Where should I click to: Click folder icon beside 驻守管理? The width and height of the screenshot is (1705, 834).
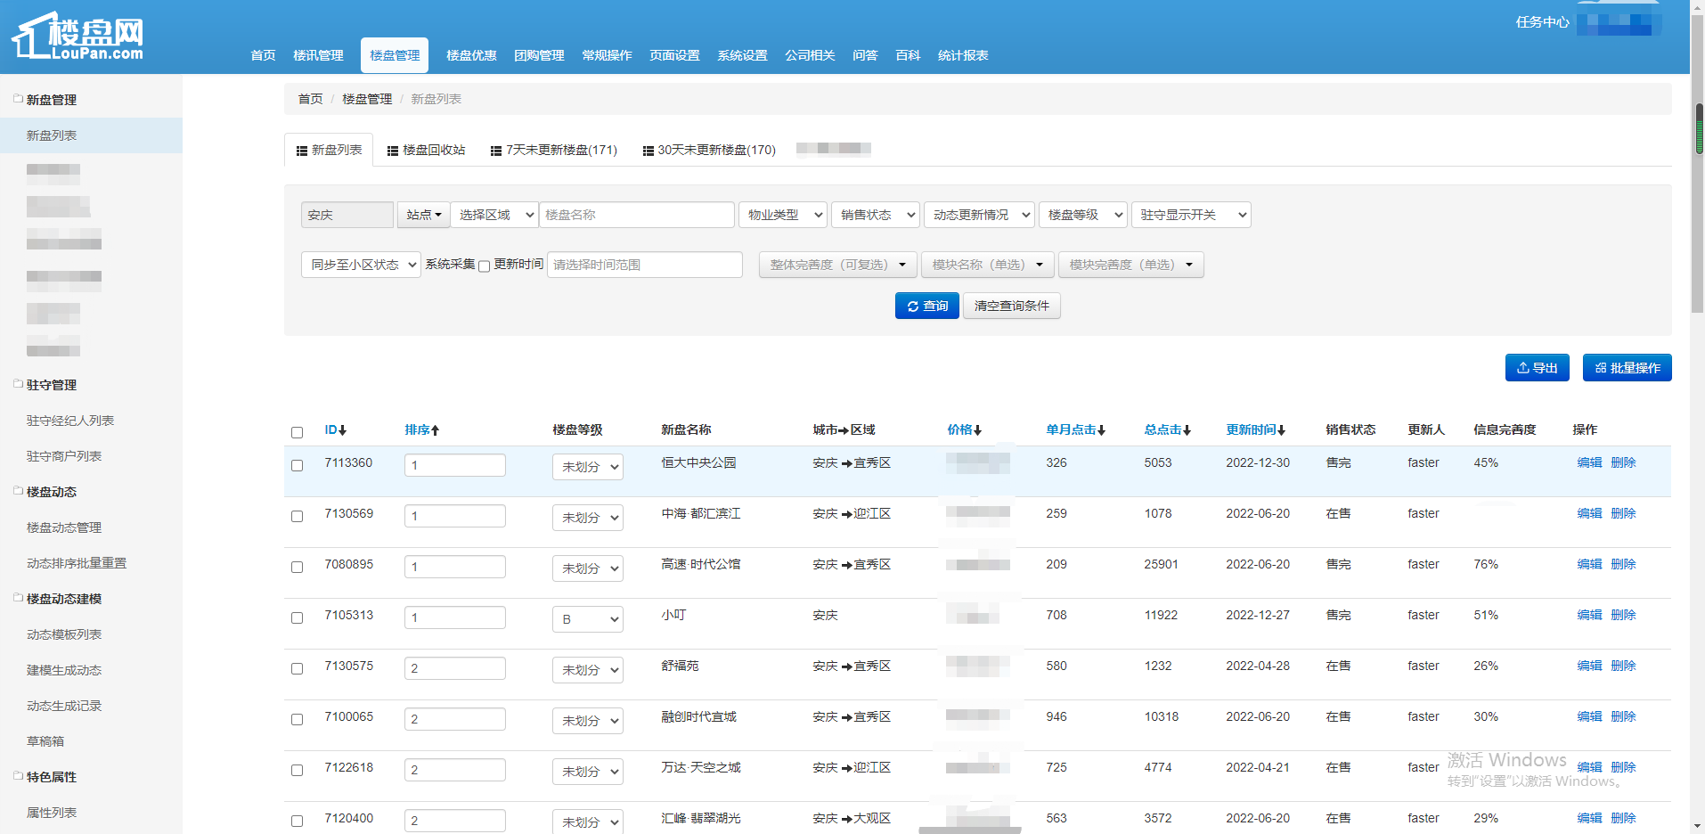click(x=18, y=384)
